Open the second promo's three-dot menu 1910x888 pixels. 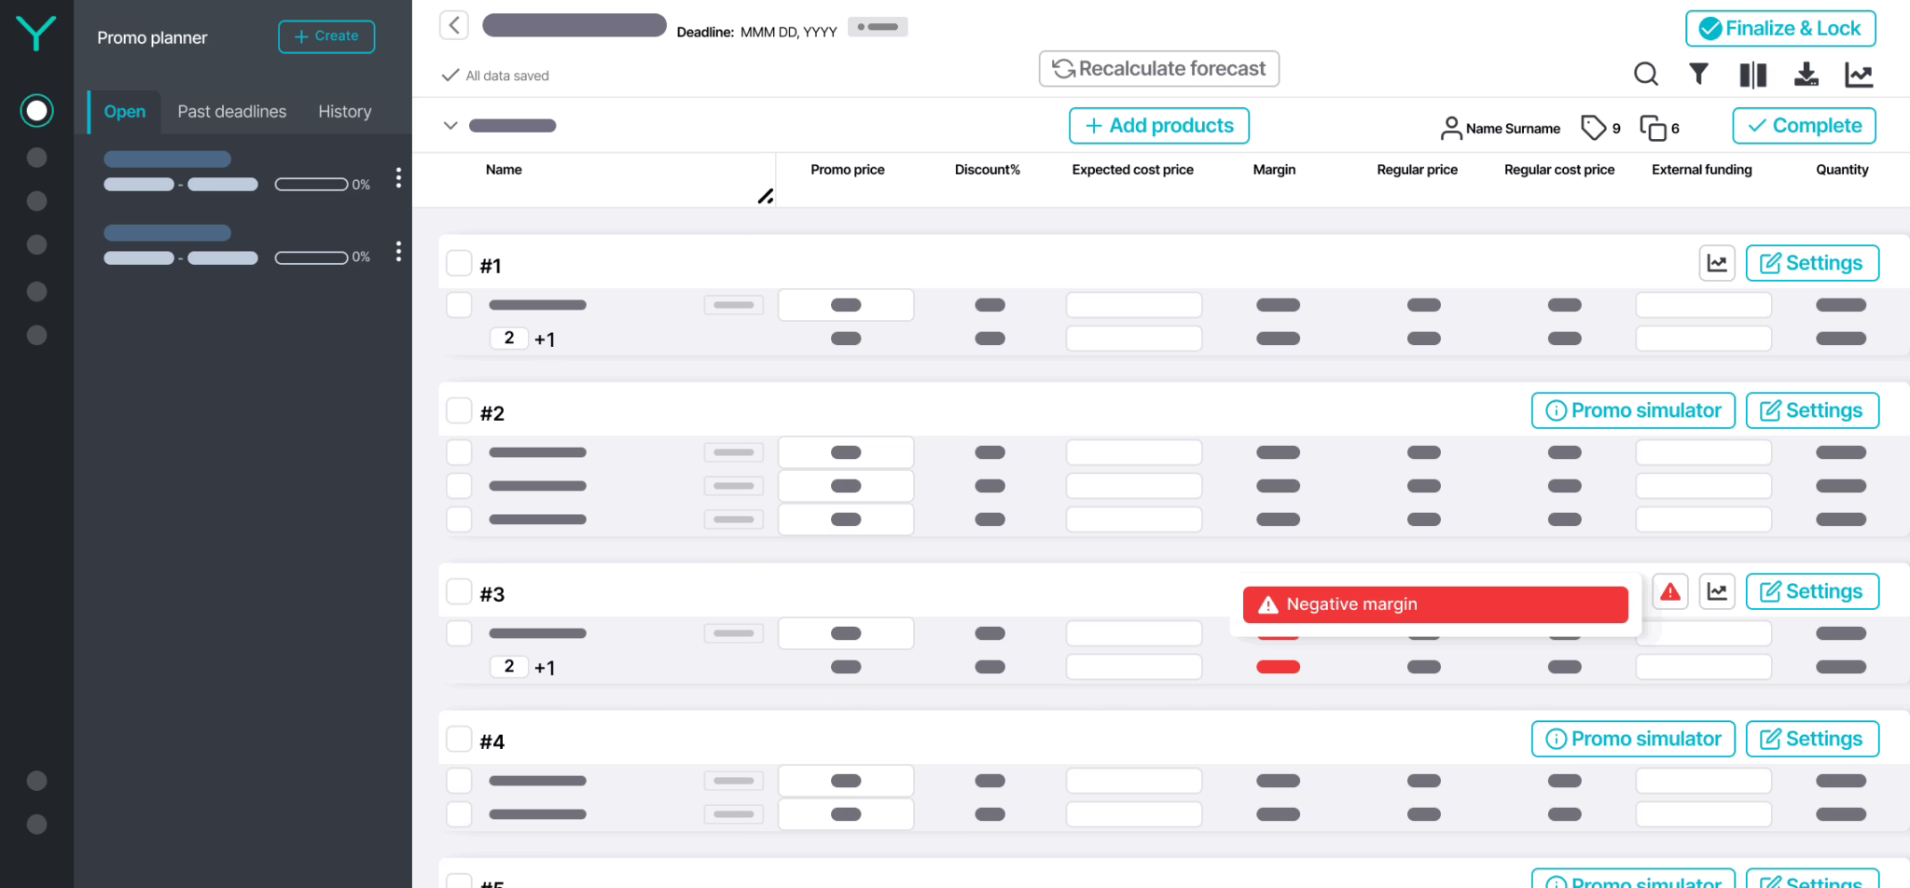tap(398, 251)
